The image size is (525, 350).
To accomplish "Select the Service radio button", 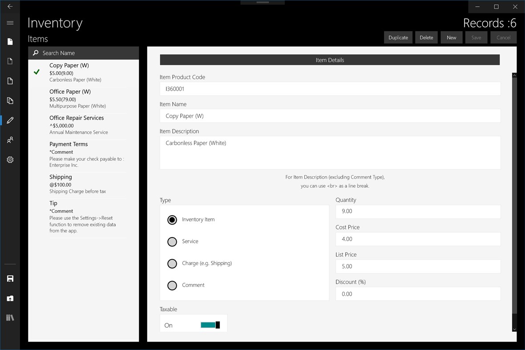I will (172, 241).
